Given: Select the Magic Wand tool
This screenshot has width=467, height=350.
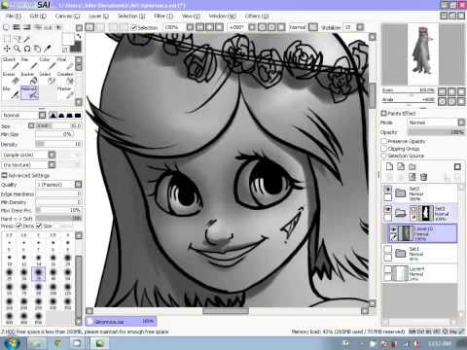Looking at the screenshot, I should (x=27, y=40).
